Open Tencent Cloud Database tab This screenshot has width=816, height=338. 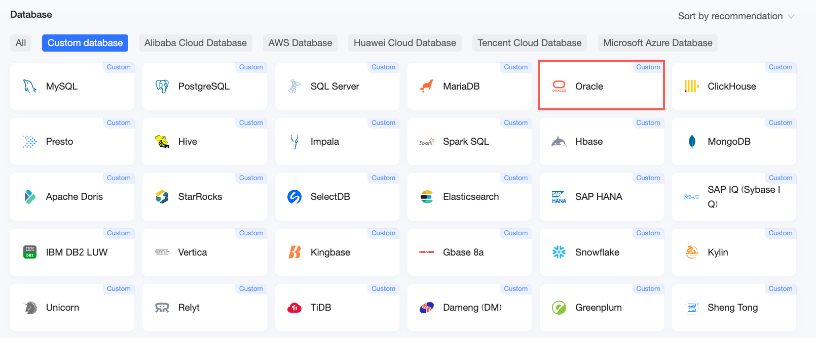tap(530, 43)
